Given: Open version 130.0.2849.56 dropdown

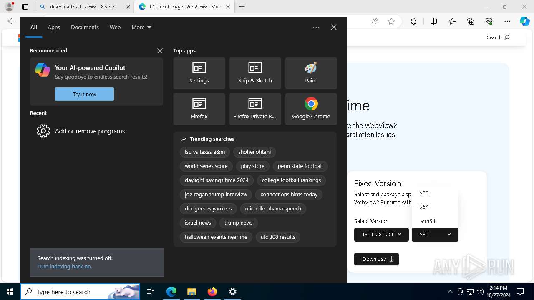Looking at the screenshot, I should coord(382,235).
